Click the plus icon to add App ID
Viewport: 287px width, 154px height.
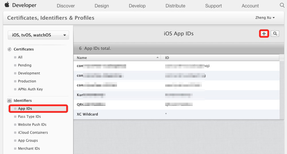pyautogui.click(x=264, y=34)
